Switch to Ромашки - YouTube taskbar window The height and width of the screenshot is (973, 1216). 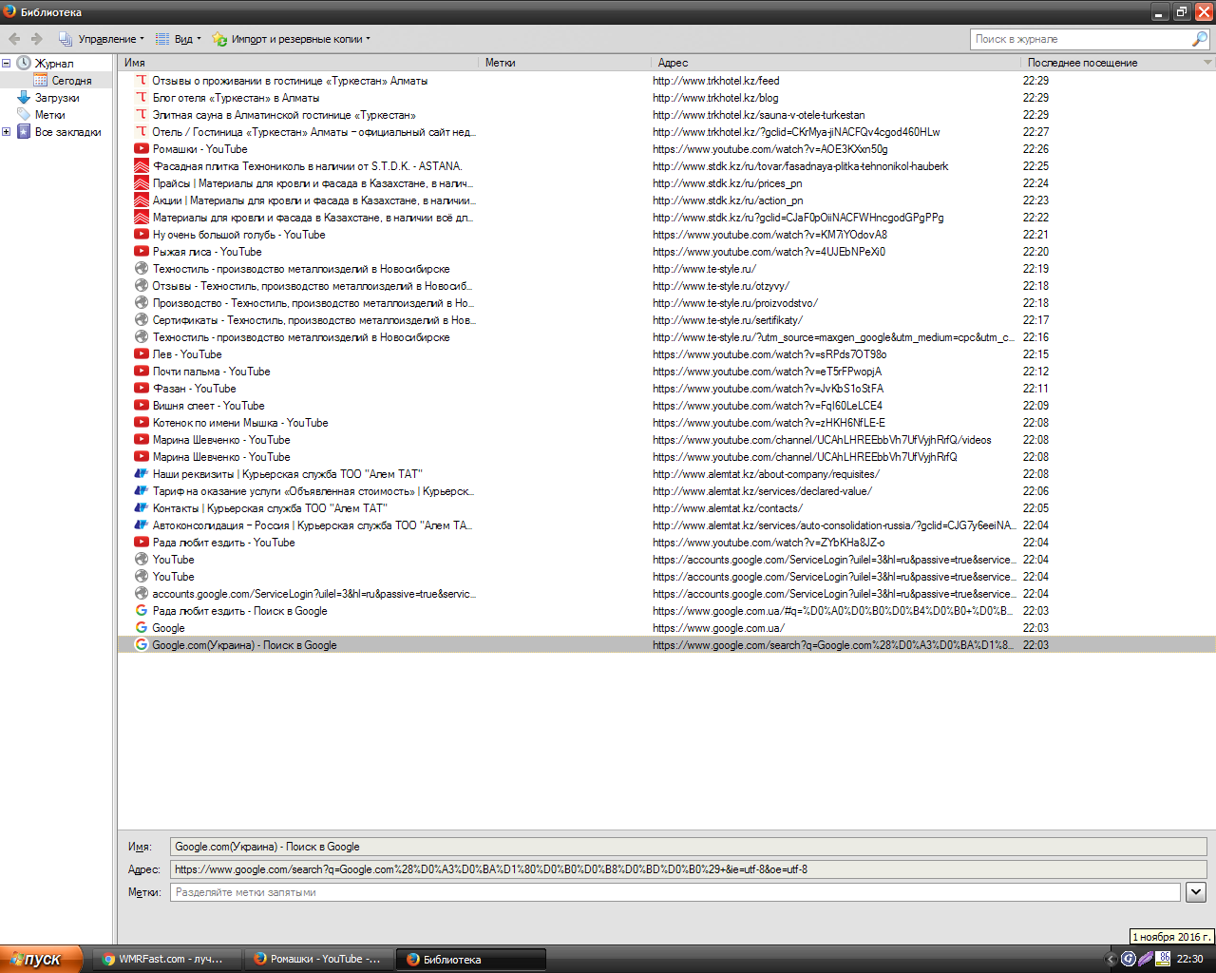pos(318,960)
